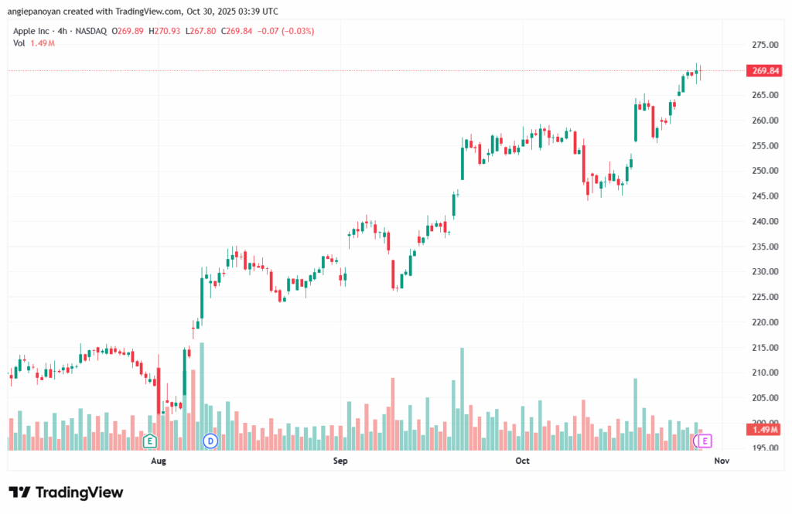Screen dimensions: 792x514
Task: Click the 275.00 price scale label
Action: coord(764,45)
